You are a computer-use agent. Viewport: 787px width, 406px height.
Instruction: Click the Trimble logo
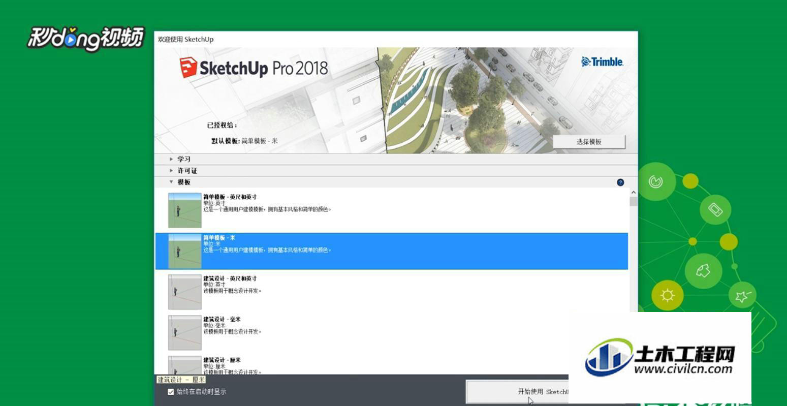tap(603, 62)
